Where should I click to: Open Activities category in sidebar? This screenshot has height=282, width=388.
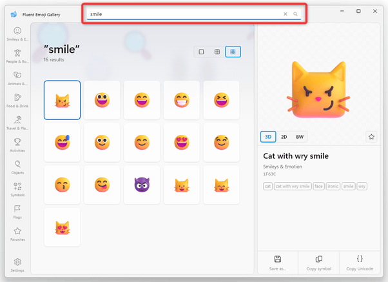(x=17, y=145)
